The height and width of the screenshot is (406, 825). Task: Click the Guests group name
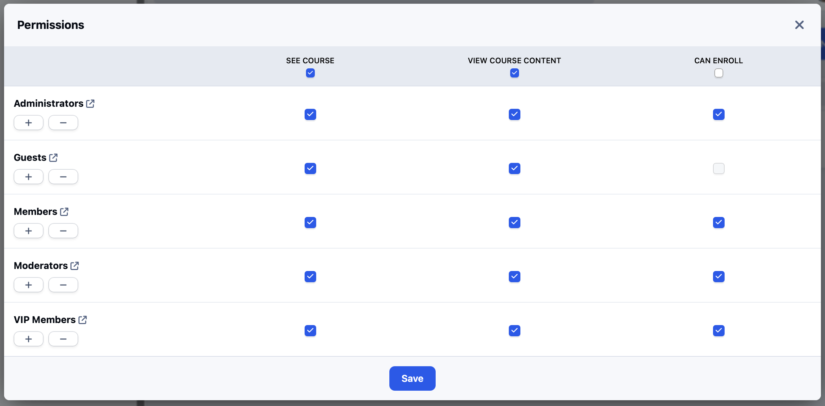[30, 157]
